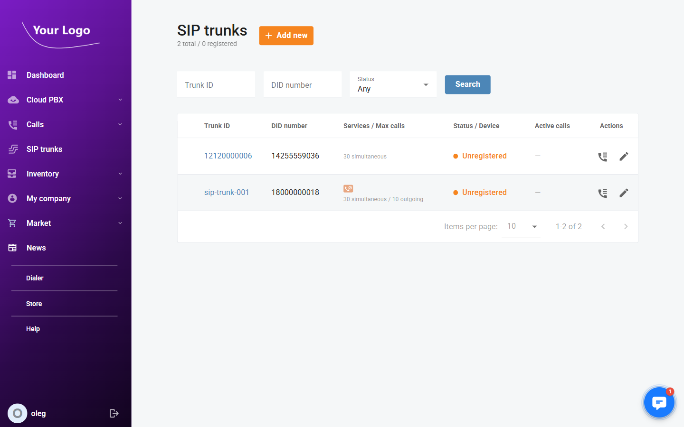This screenshot has height=427, width=684.
Task: Open the edit pencil for sip-trunk-001
Action: 624,193
